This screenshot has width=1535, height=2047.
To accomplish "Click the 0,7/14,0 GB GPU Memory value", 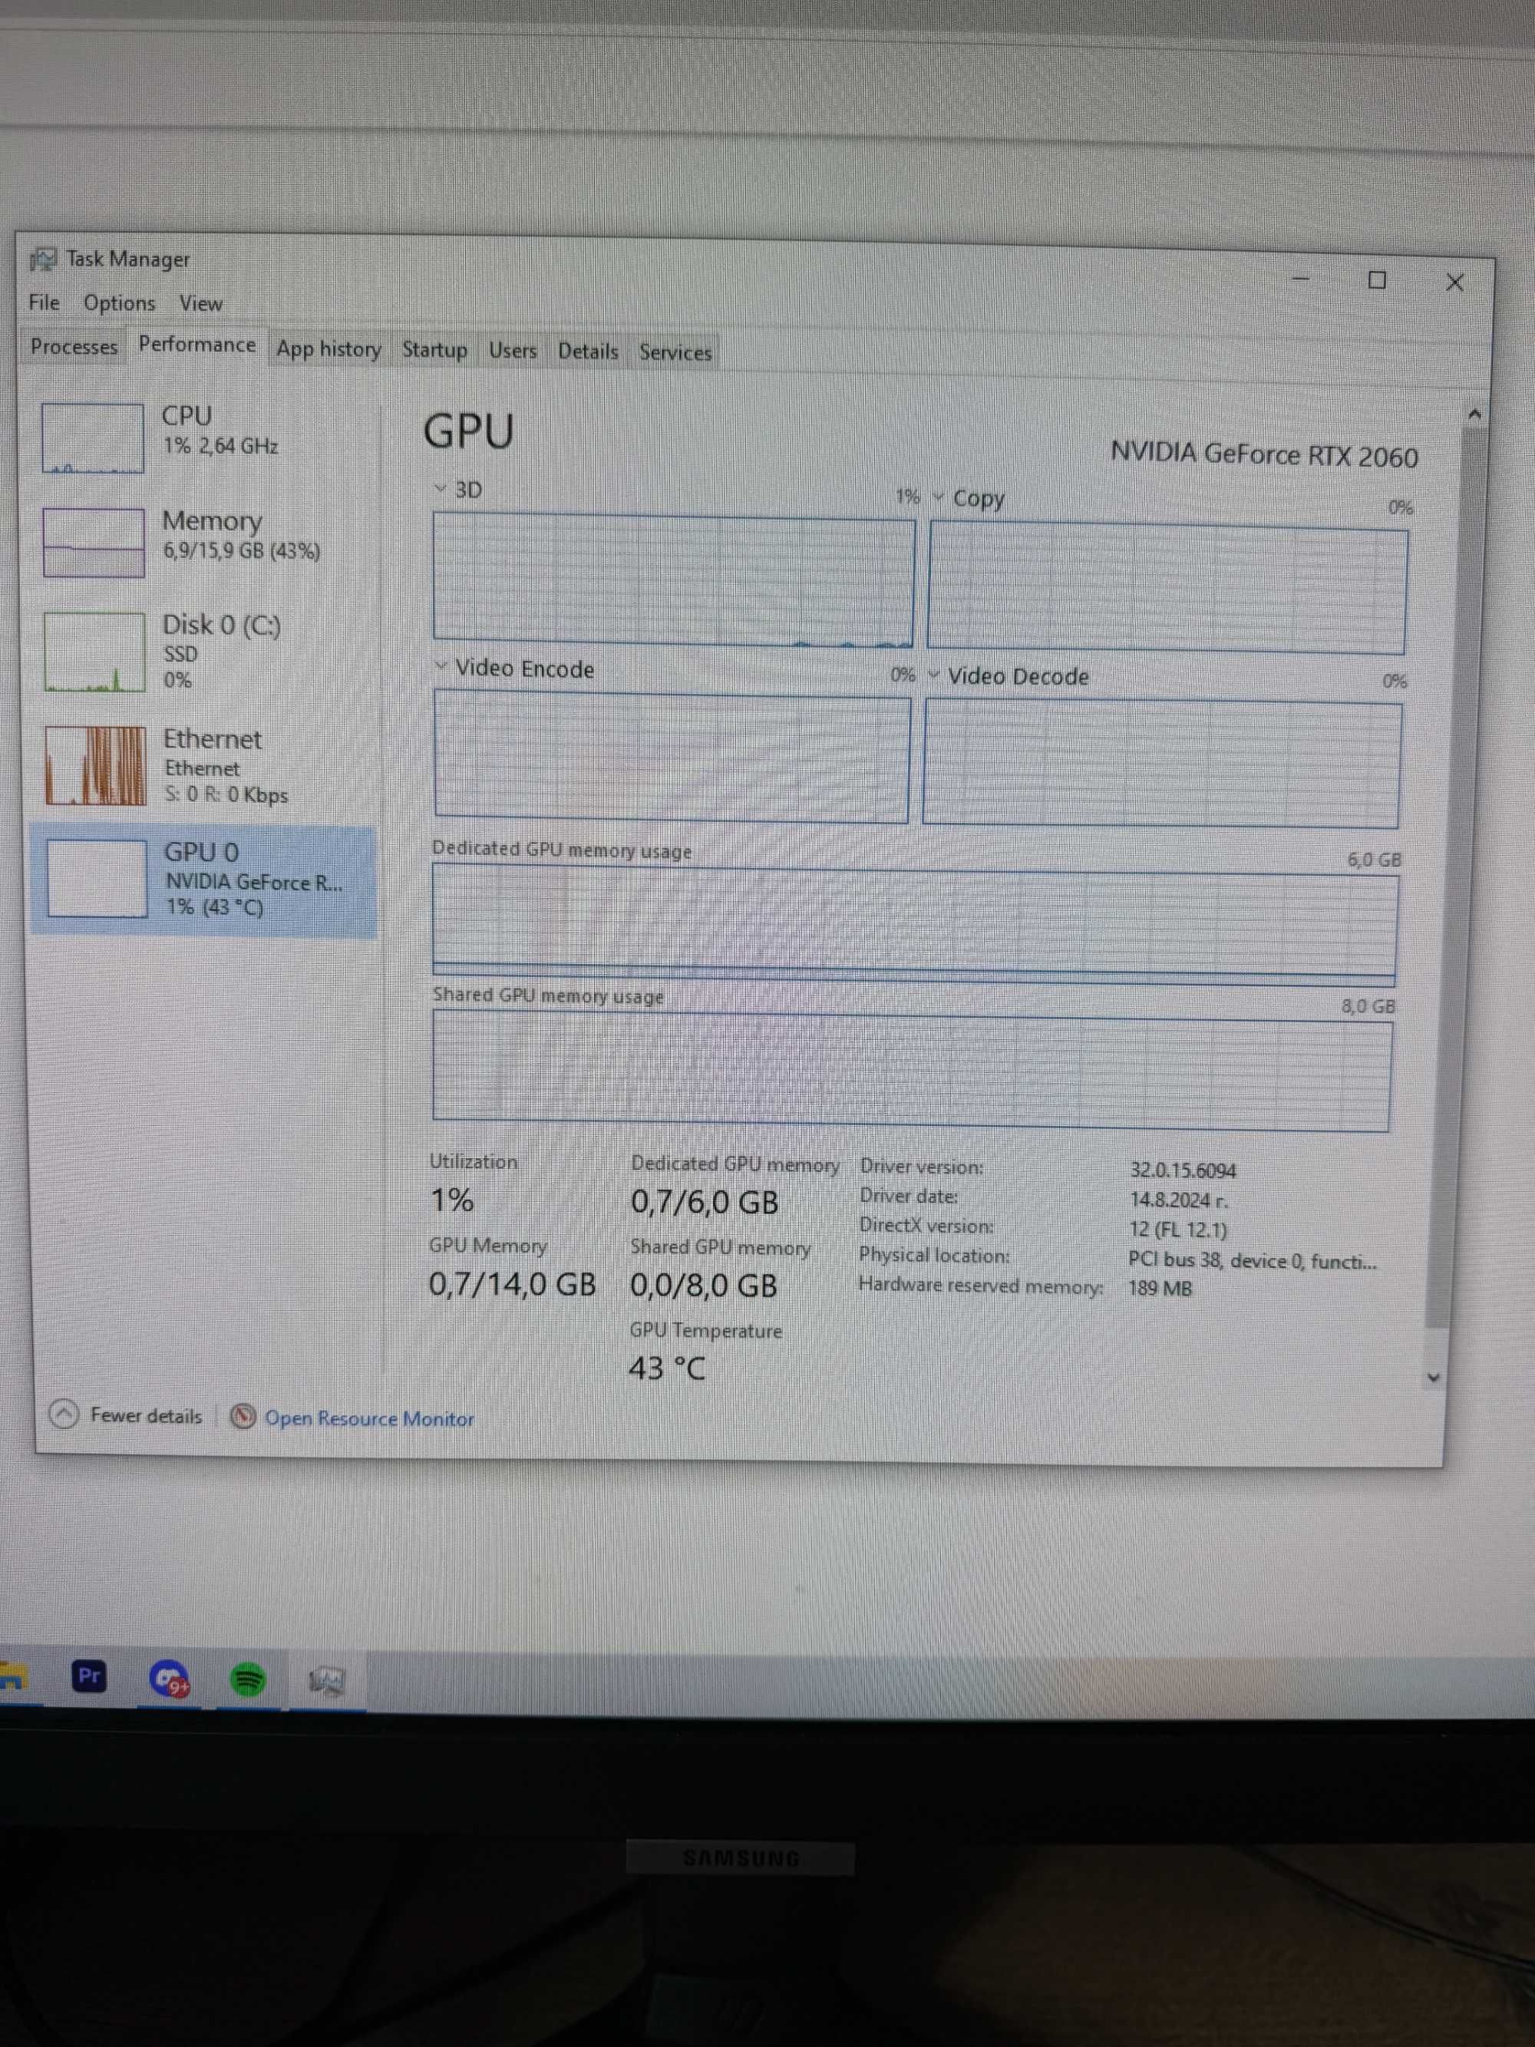I will [512, 1285].
